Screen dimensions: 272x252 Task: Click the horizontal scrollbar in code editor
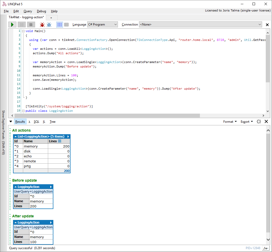(107, 116)
